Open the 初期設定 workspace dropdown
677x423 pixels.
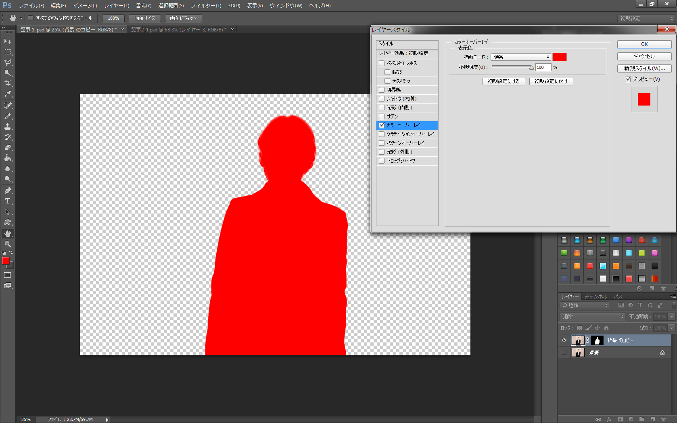point(646,19)
